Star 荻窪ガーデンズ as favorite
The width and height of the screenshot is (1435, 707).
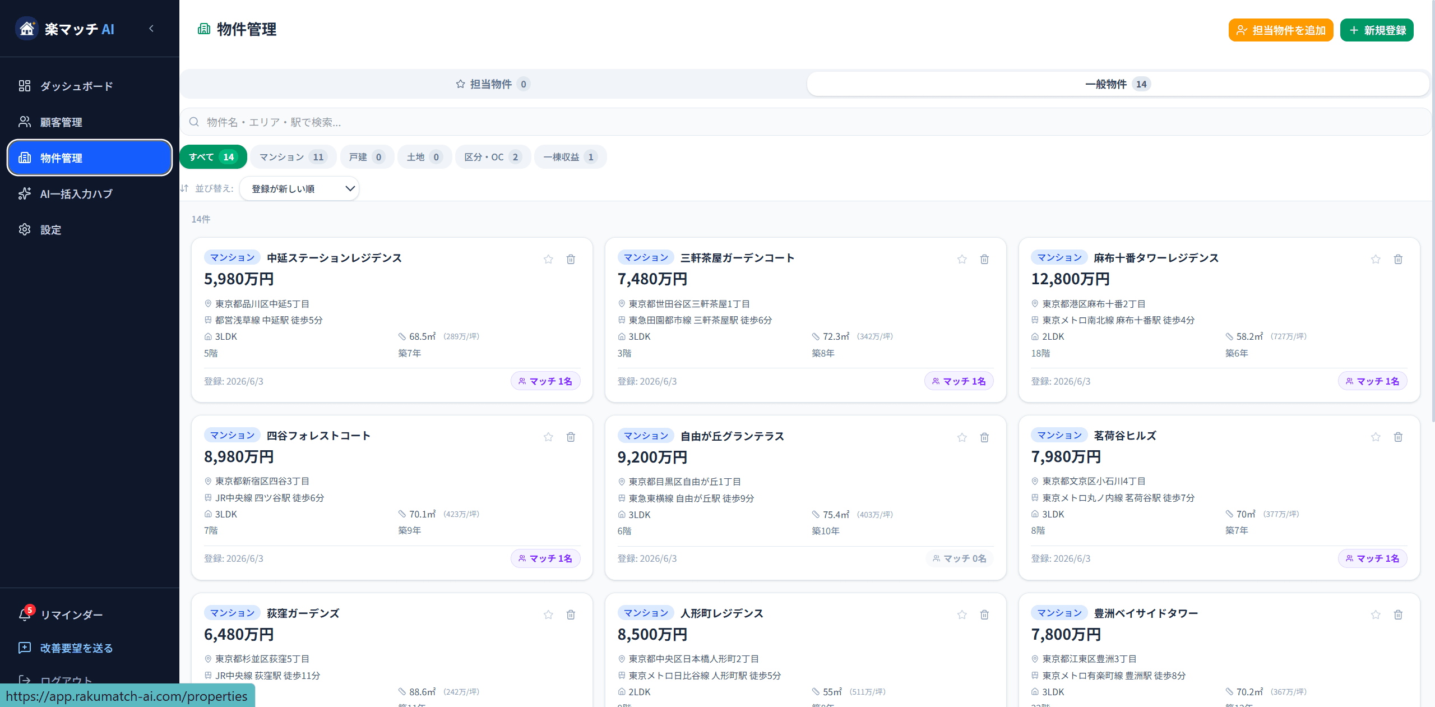pyautogui.click(x=548, y=614)
